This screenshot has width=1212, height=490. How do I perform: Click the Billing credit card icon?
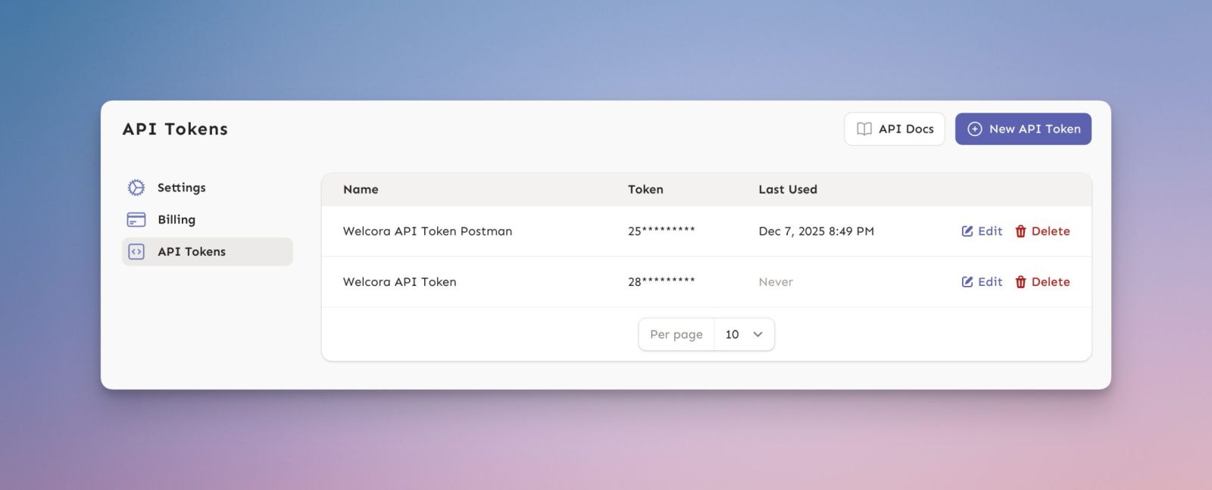pyautogui.click(x=136, y=220)
